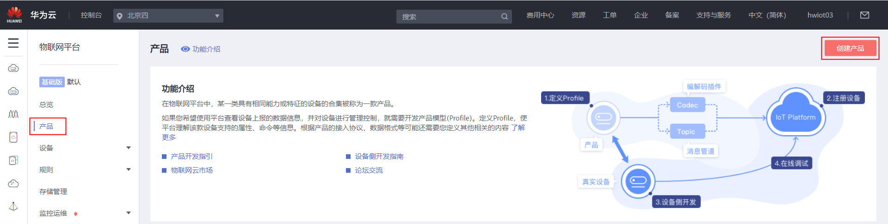
Task: Open 费用中心 in top navigation
Action: (x=540, y=15)
